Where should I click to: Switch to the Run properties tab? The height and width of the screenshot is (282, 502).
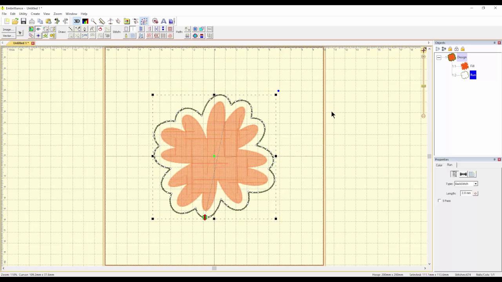point(450,165)
